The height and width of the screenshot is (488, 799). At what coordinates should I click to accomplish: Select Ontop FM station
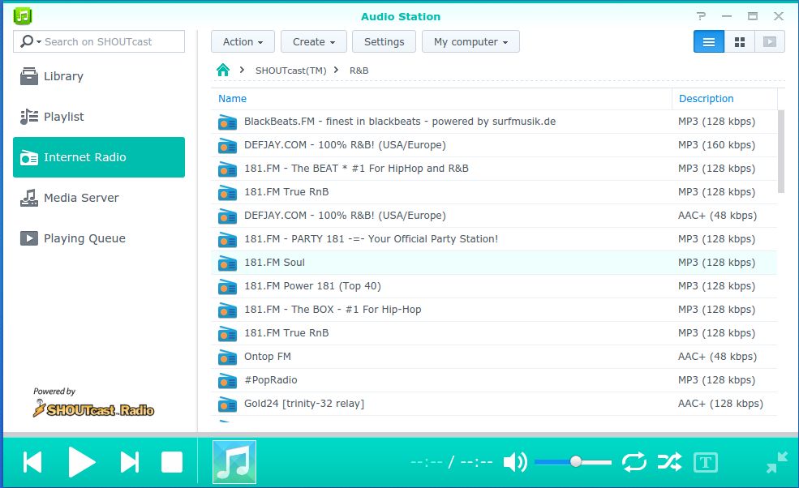point(494,357)
